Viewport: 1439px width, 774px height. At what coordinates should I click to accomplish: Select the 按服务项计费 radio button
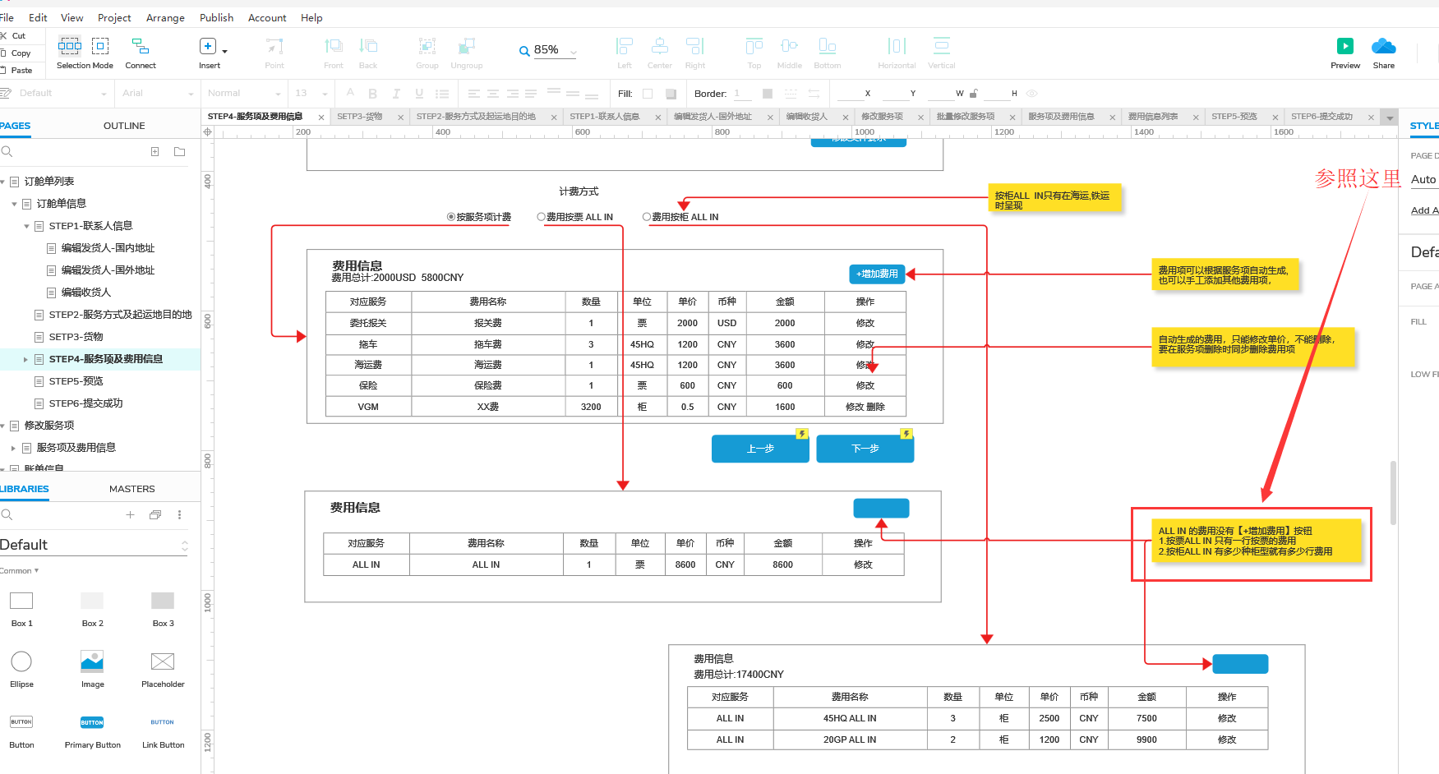(451, 217)
